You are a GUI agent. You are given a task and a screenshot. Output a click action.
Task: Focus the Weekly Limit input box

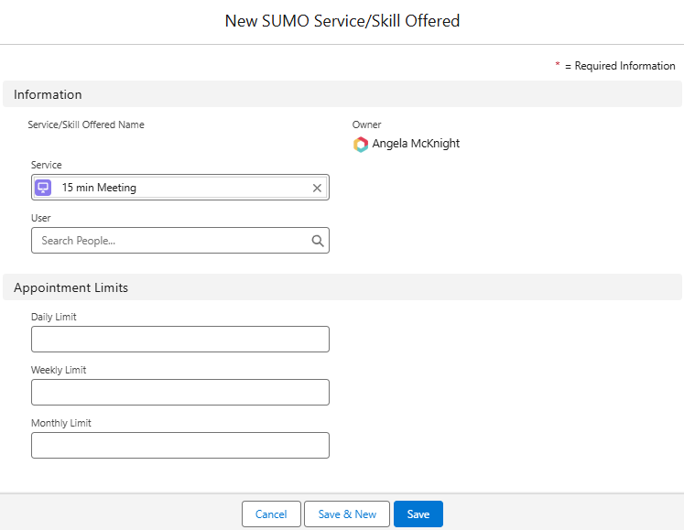(179, 393)
